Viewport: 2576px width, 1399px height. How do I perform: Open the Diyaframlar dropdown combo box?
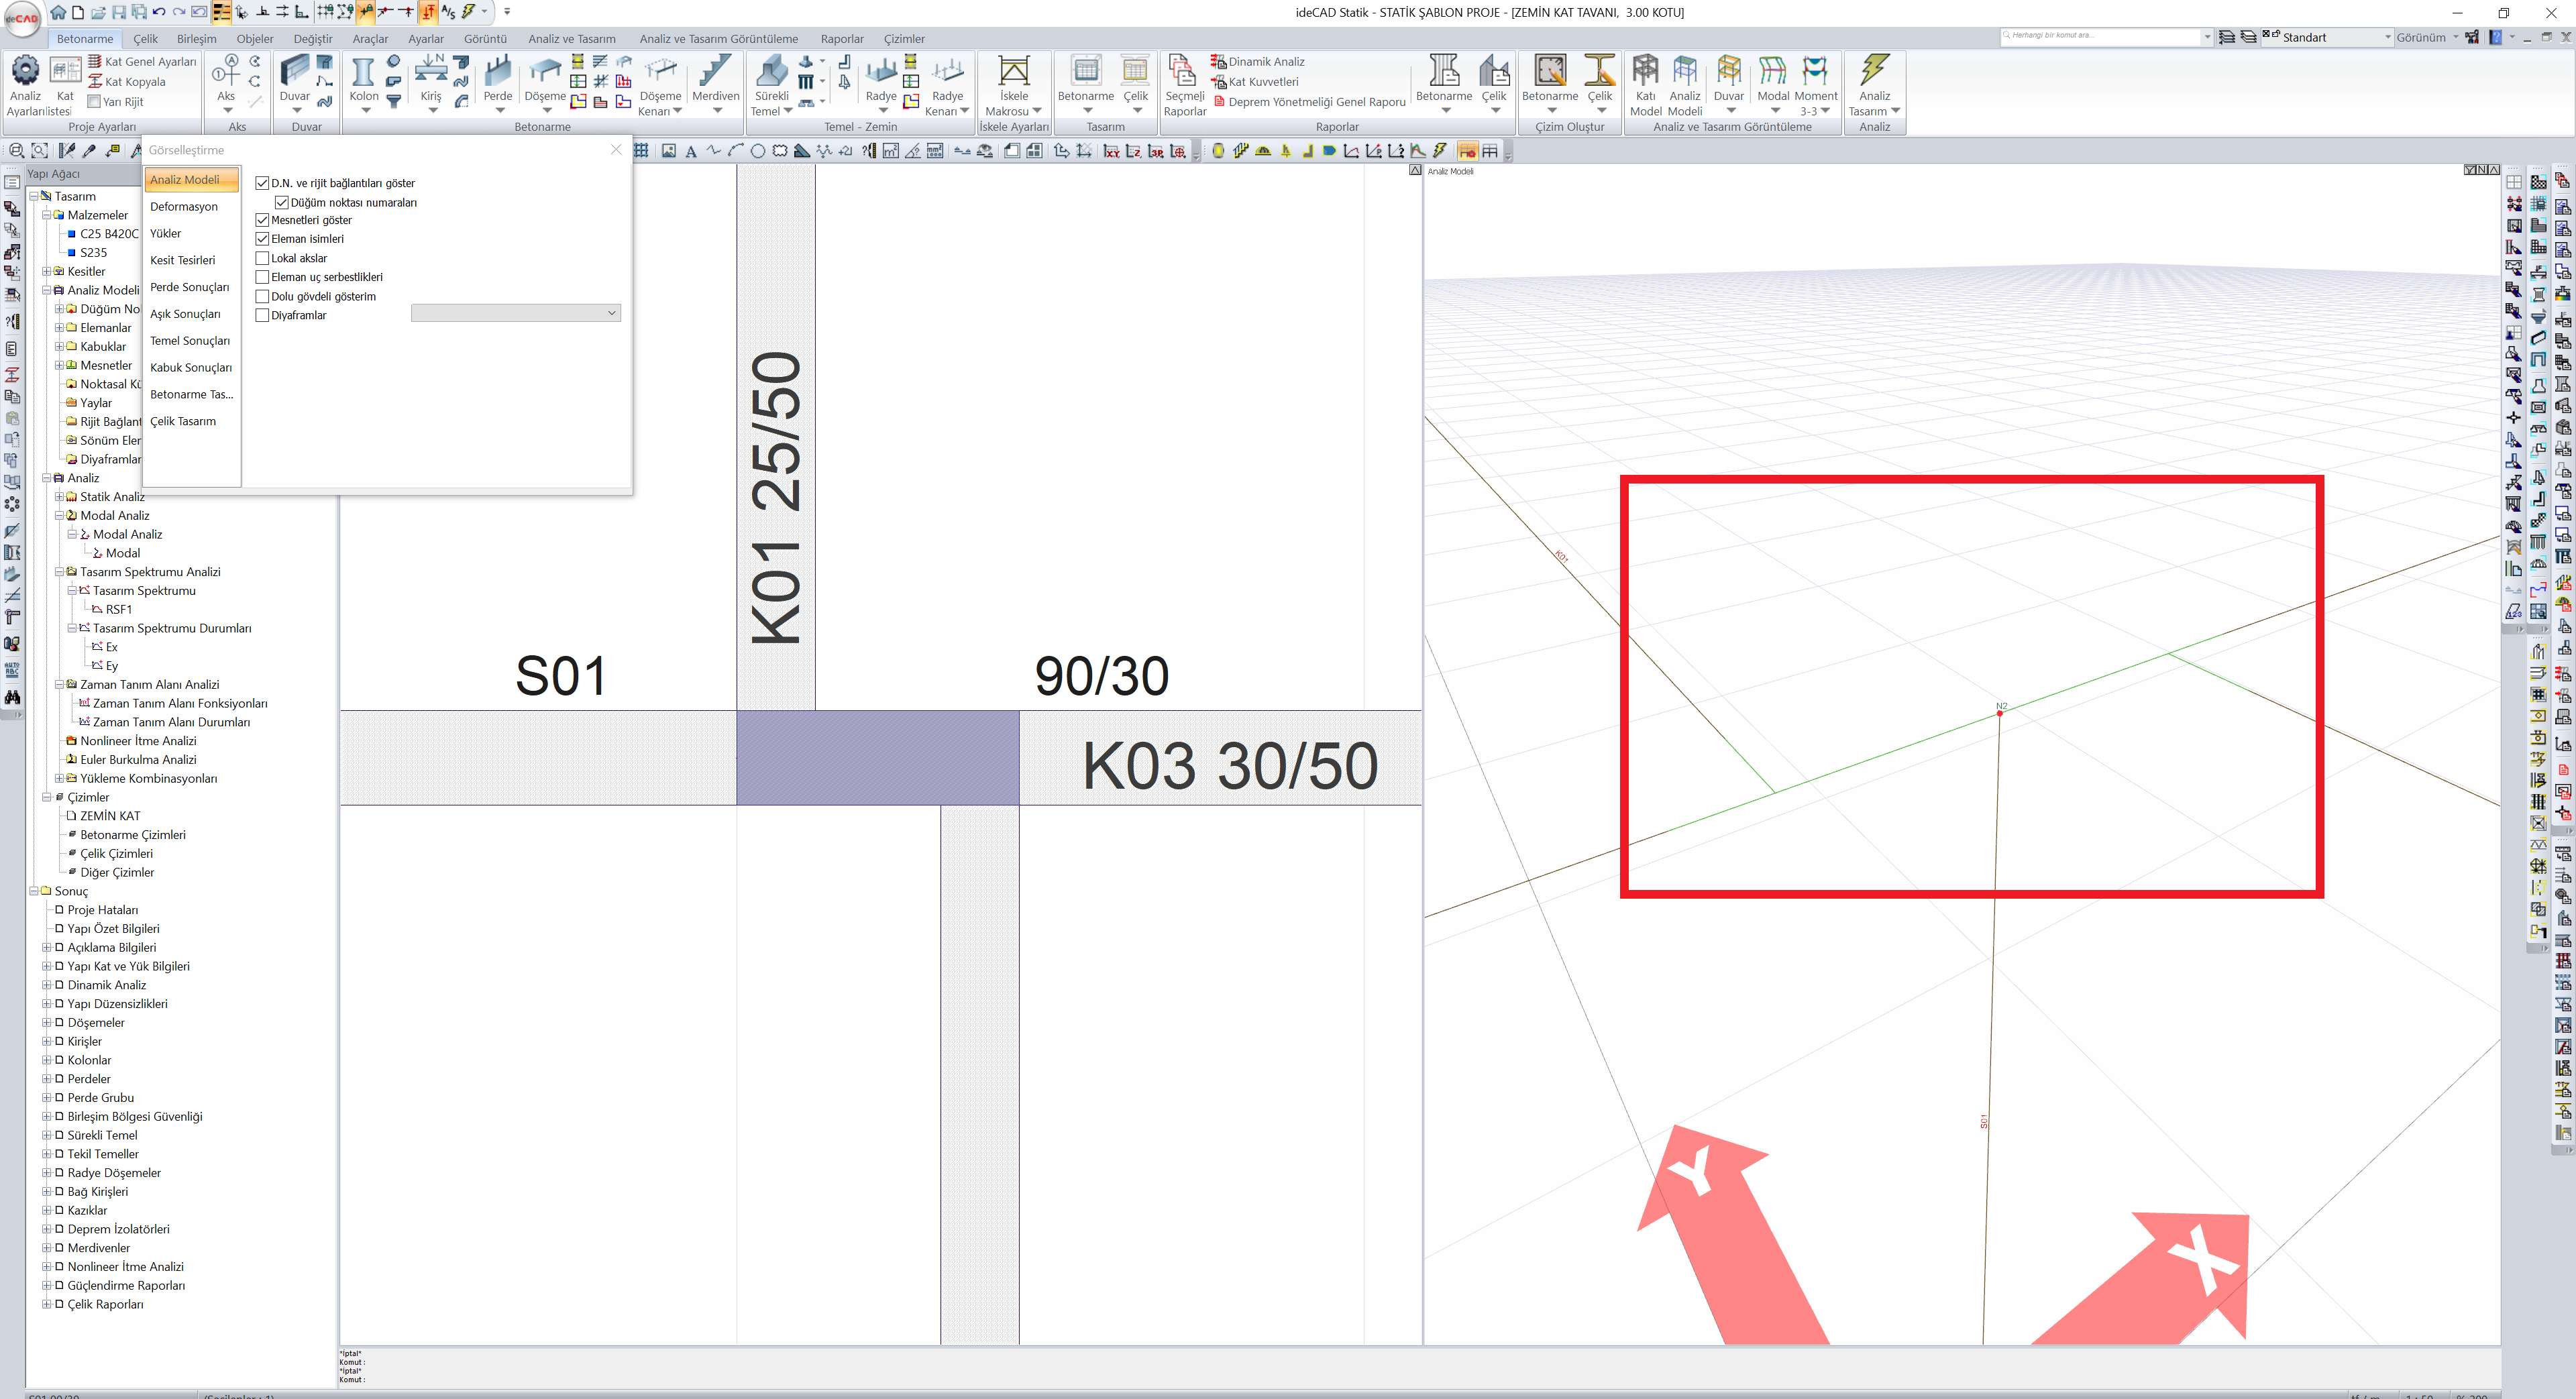516,313
